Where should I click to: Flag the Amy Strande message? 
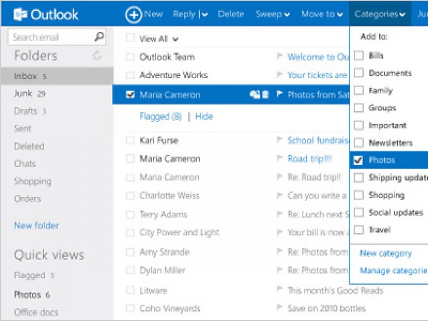tap(279, 251)
